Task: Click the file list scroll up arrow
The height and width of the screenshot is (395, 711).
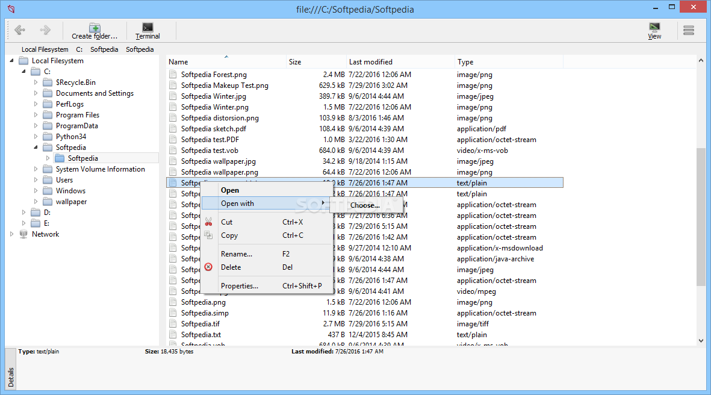Action: (x=701, y=61)
